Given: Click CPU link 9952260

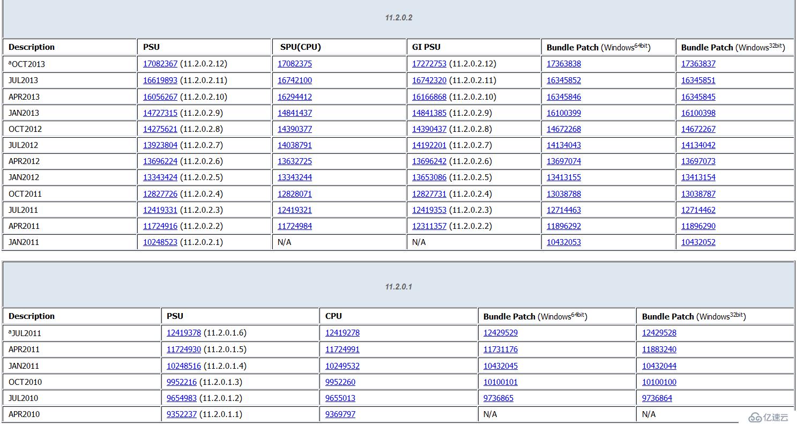Looking at the screenshot, I should click(x=340, y=382).
